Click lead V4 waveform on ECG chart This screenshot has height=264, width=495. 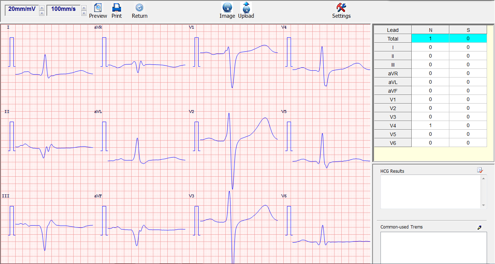(x=331, y=67)
